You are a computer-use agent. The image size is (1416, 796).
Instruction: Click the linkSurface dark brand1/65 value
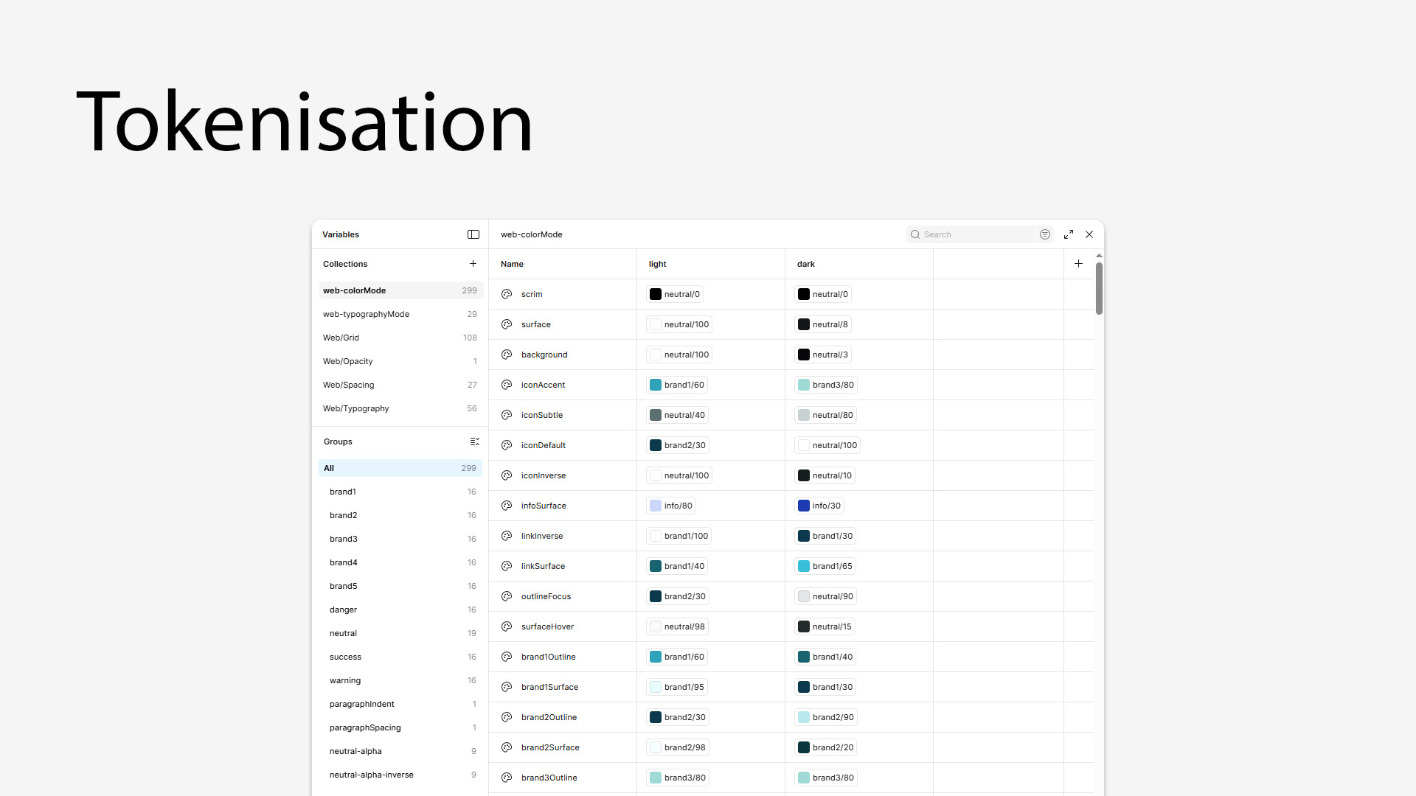pyautogui.click(x=832, y=566)
